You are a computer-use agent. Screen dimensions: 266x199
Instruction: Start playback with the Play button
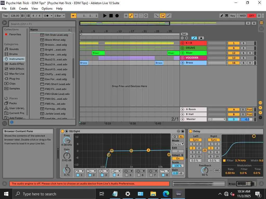point(105,16)
